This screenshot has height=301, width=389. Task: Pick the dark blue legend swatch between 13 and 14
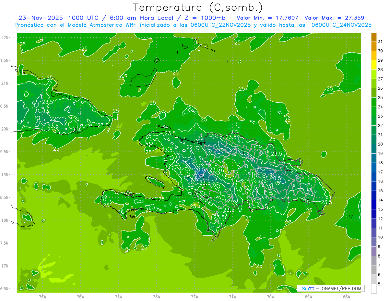tap(374, 205)
